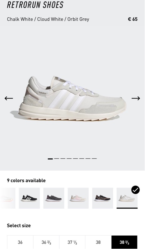Select the partially hidden white shoe color
The height and width of the screenshot is (249, 145).
[x=8, y=198]
